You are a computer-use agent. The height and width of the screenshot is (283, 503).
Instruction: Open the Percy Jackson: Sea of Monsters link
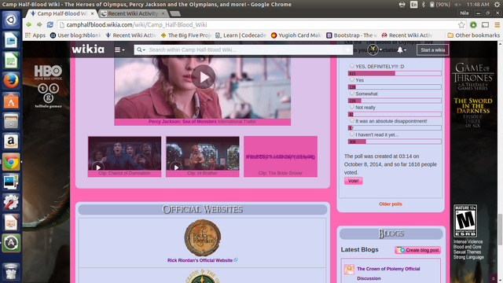click(182, 122)
